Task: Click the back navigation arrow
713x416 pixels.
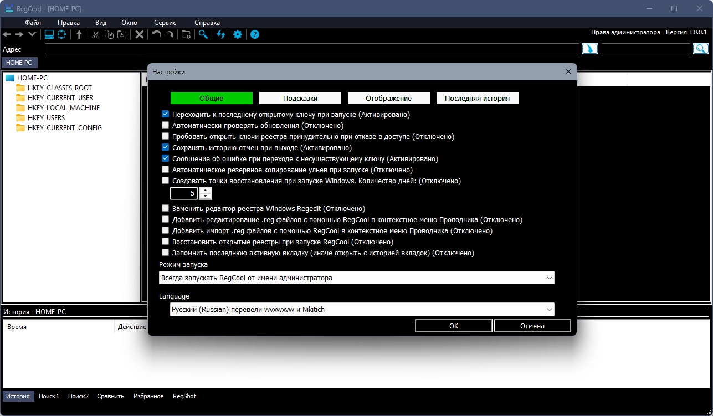Action: click(x=7, y=34)
